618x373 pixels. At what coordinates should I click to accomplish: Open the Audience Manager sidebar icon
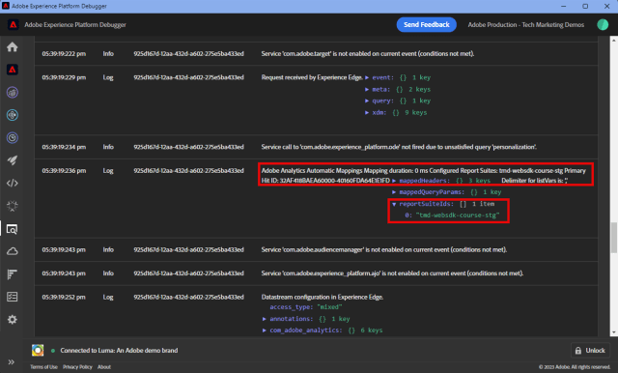(13, 115)
